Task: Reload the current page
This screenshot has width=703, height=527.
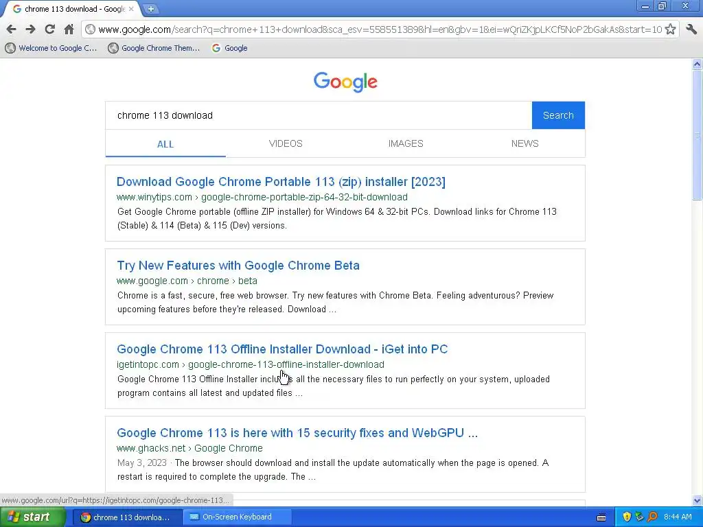Action: click(49, 30)
